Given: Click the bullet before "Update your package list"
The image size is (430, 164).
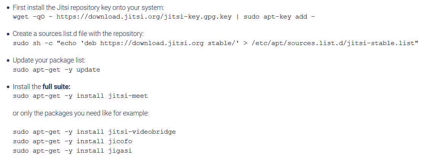Looking at the screenshot, I should 8,61.
